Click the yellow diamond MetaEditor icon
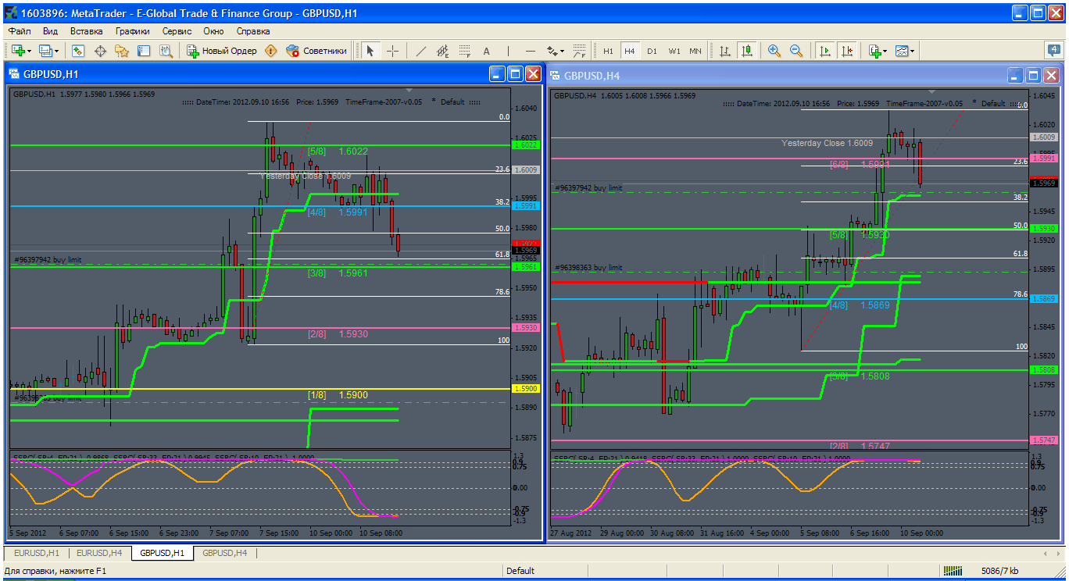This screenshot has height=581, width=1069. [x=271, y=51]
